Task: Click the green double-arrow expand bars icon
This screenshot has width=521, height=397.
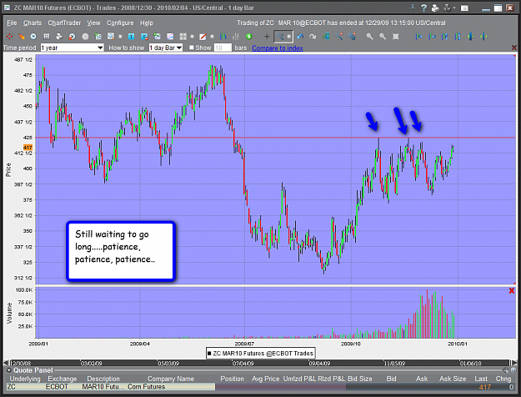Action: [x=470, y=37]
